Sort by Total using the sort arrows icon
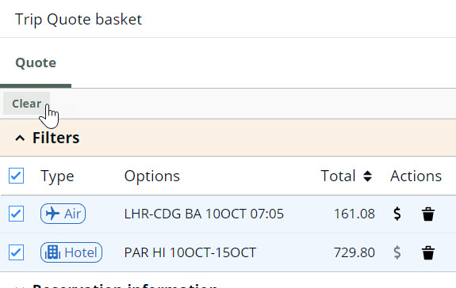456x288 pixels. (368, 176)
